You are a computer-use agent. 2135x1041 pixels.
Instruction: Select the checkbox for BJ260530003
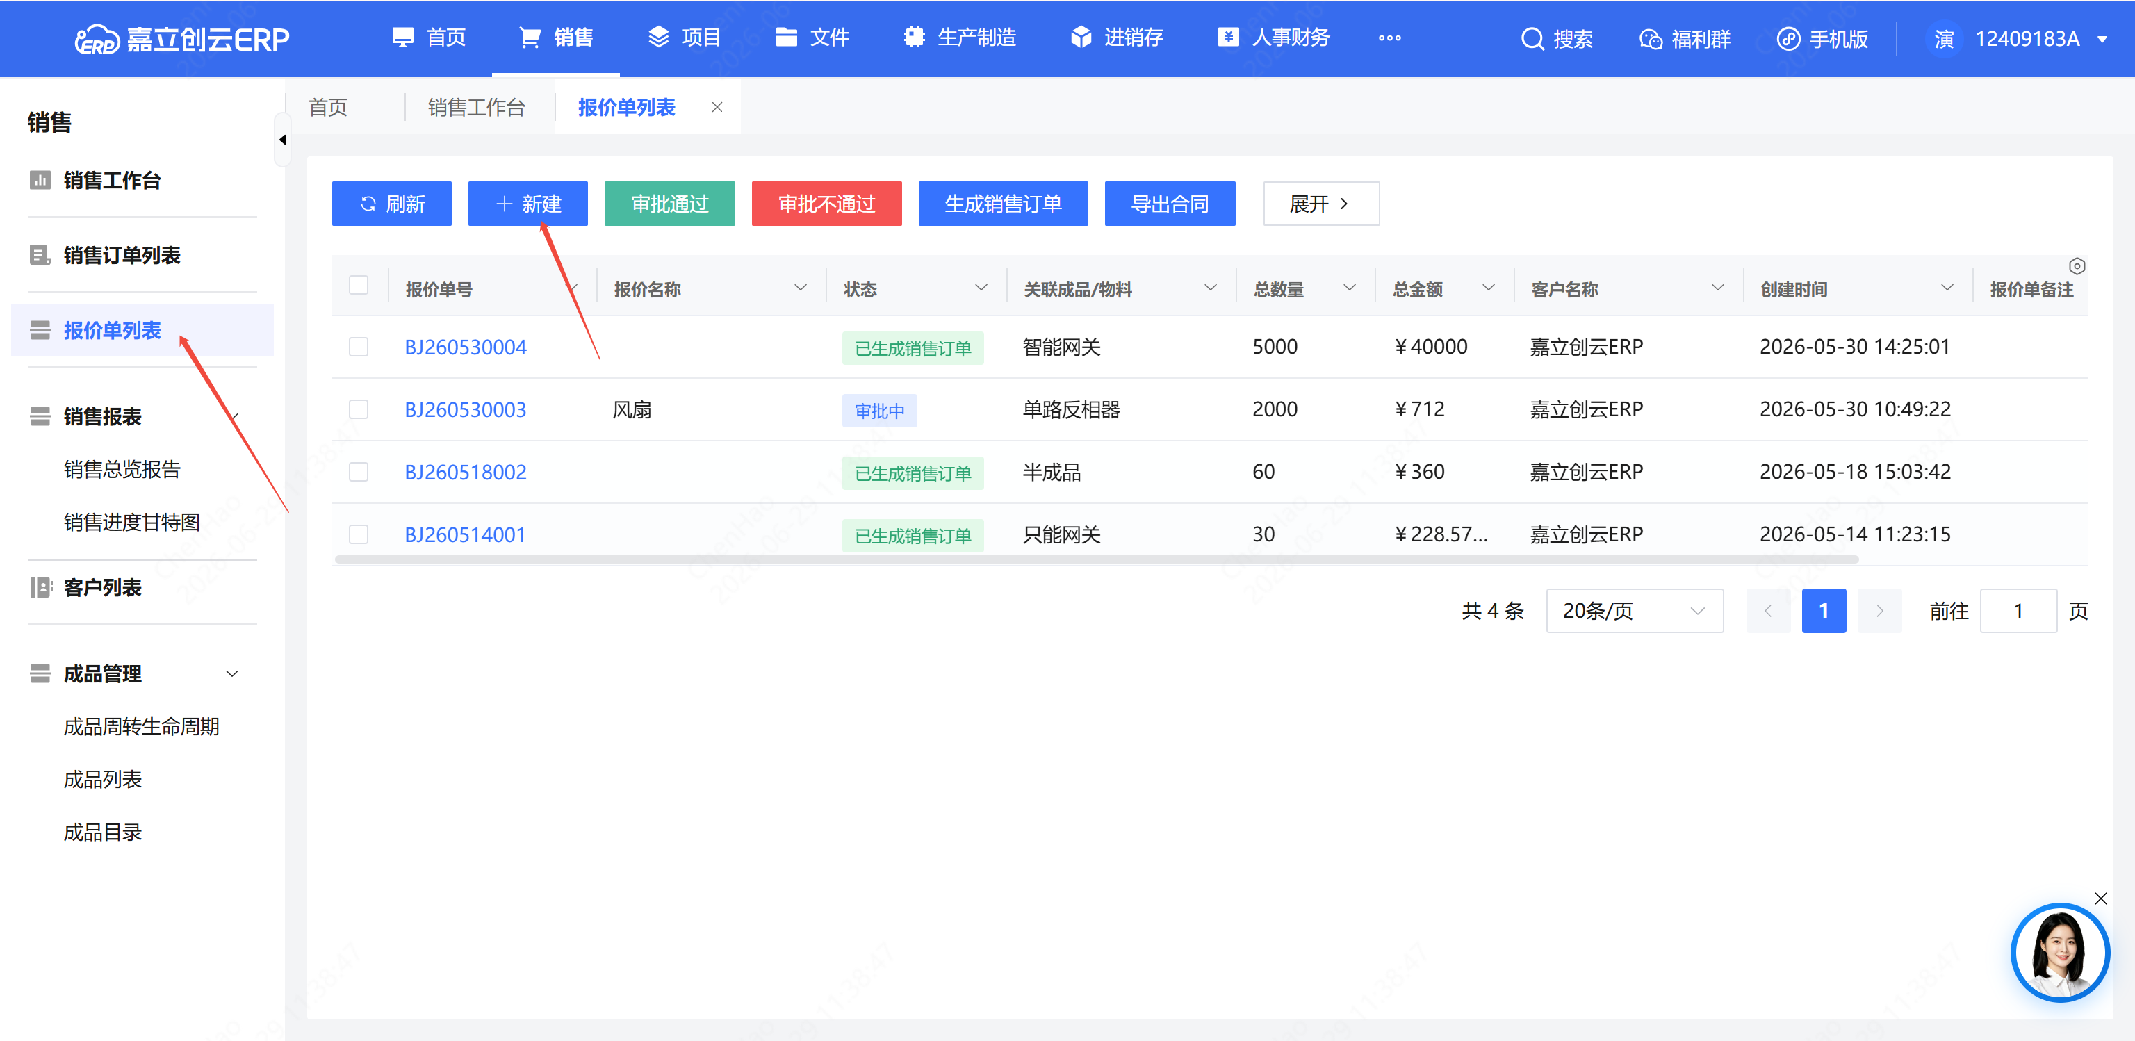[358, 409]
